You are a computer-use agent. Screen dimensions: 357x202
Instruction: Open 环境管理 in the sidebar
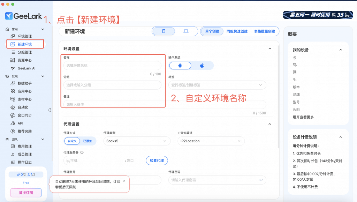(x=24, y=36)
